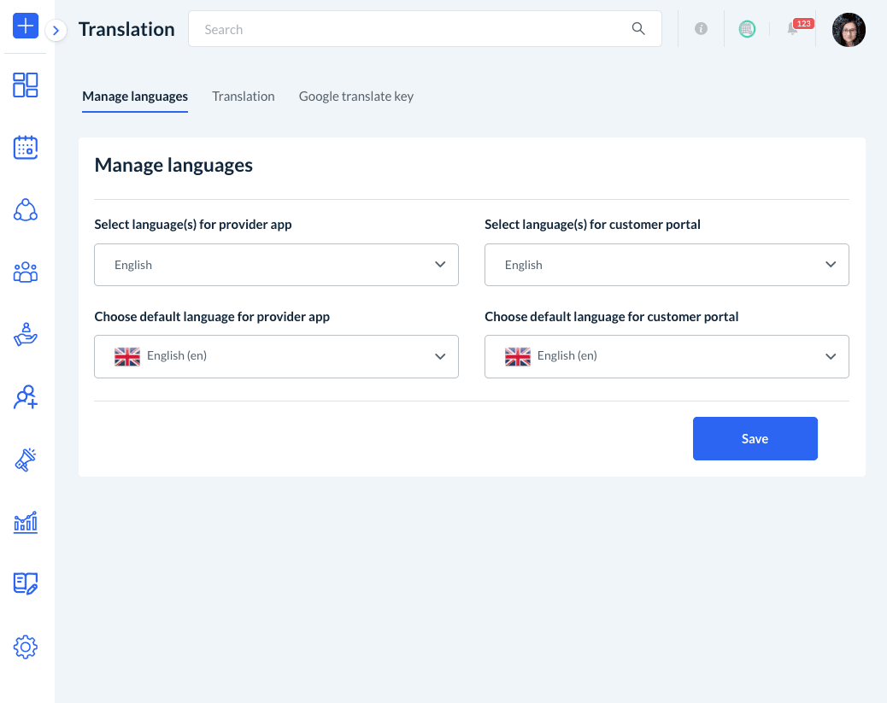Viewport: 887px width, 703px height.
Task: Open the dashboard grid icon
Action: pos(26,85)
